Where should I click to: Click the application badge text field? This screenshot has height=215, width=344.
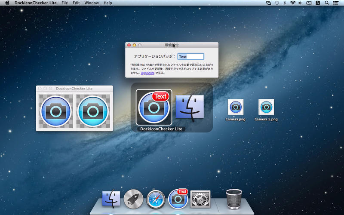pos(190,56)
